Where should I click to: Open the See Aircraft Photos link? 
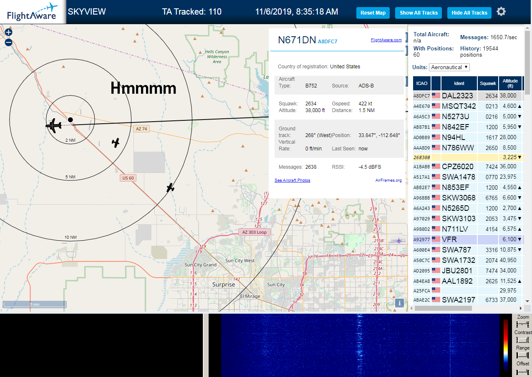(x=292, y=180)
